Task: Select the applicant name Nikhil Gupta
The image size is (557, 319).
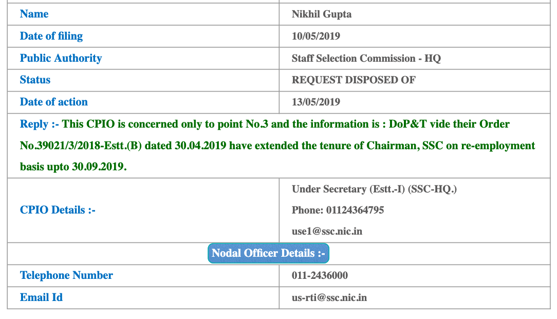Action: (x=322, y=14)
